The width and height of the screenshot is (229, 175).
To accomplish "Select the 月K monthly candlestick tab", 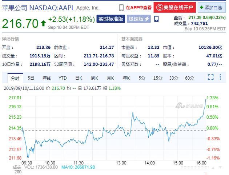I will (x=110, y=78).
